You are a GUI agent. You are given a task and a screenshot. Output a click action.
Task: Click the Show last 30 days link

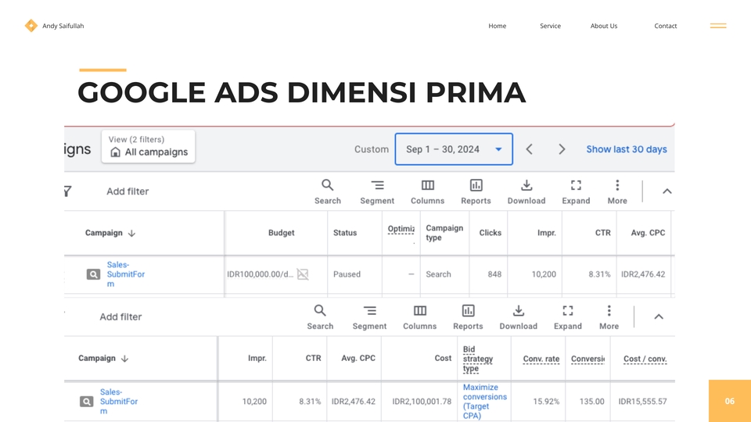[627, 149]
